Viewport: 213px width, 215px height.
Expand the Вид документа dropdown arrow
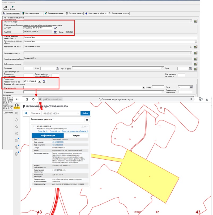(144, 87)
